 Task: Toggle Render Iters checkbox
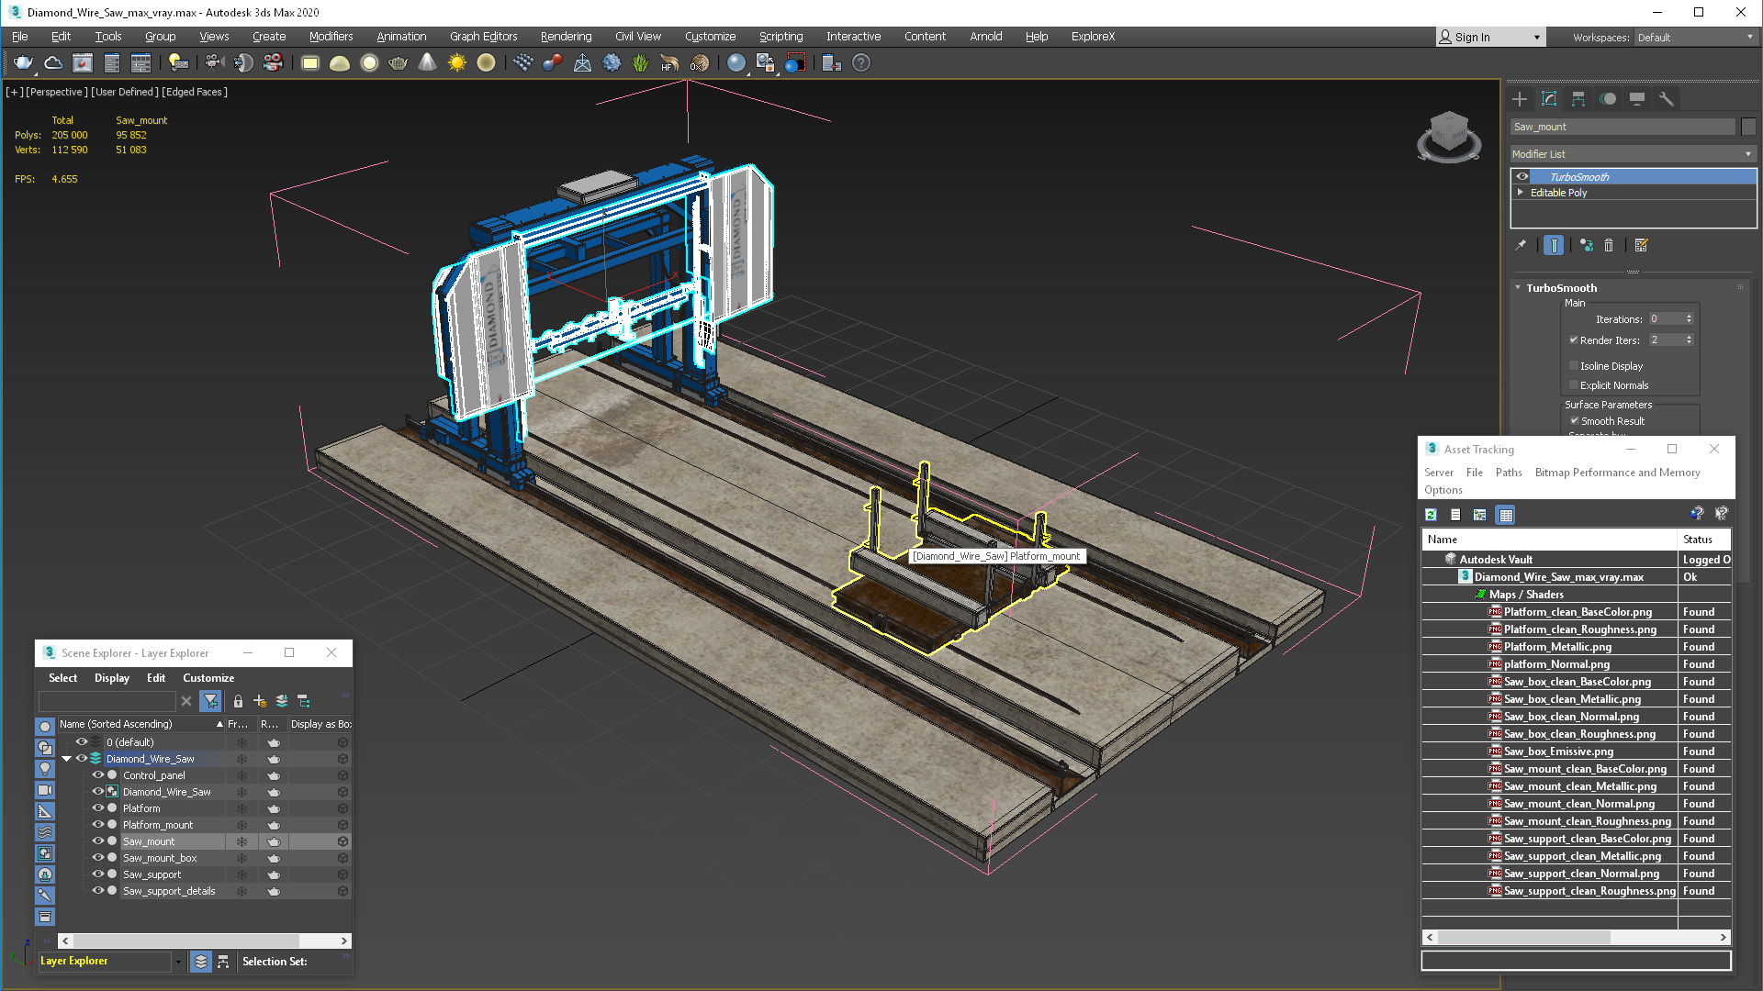pos(1573,340)
